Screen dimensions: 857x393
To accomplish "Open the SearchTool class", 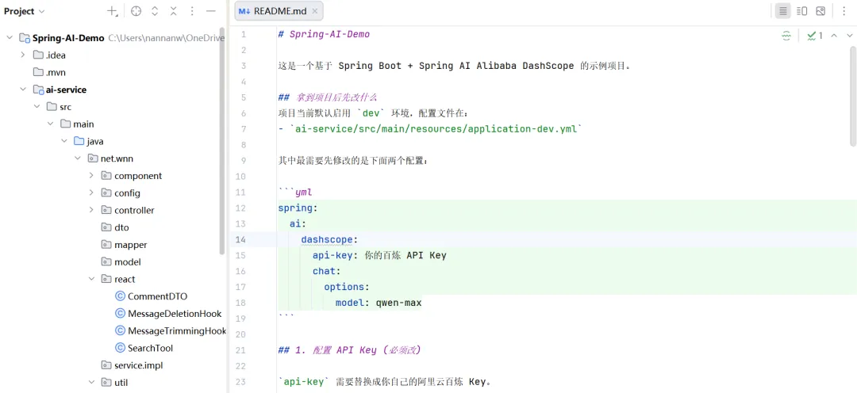I will click(x=150, y=348).
